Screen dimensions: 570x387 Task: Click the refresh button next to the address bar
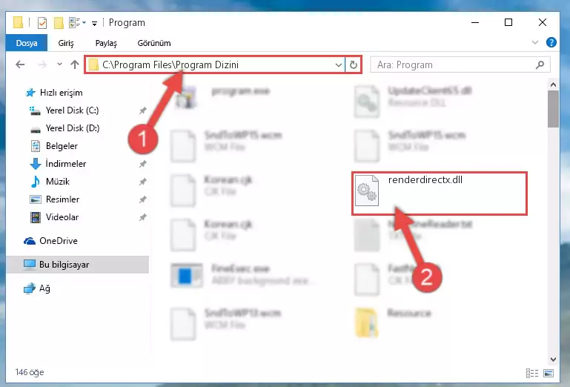(353, 64)
